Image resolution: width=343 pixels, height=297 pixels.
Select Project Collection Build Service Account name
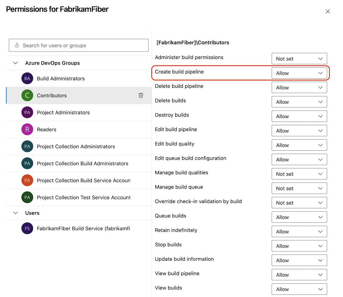pos(84,180)
